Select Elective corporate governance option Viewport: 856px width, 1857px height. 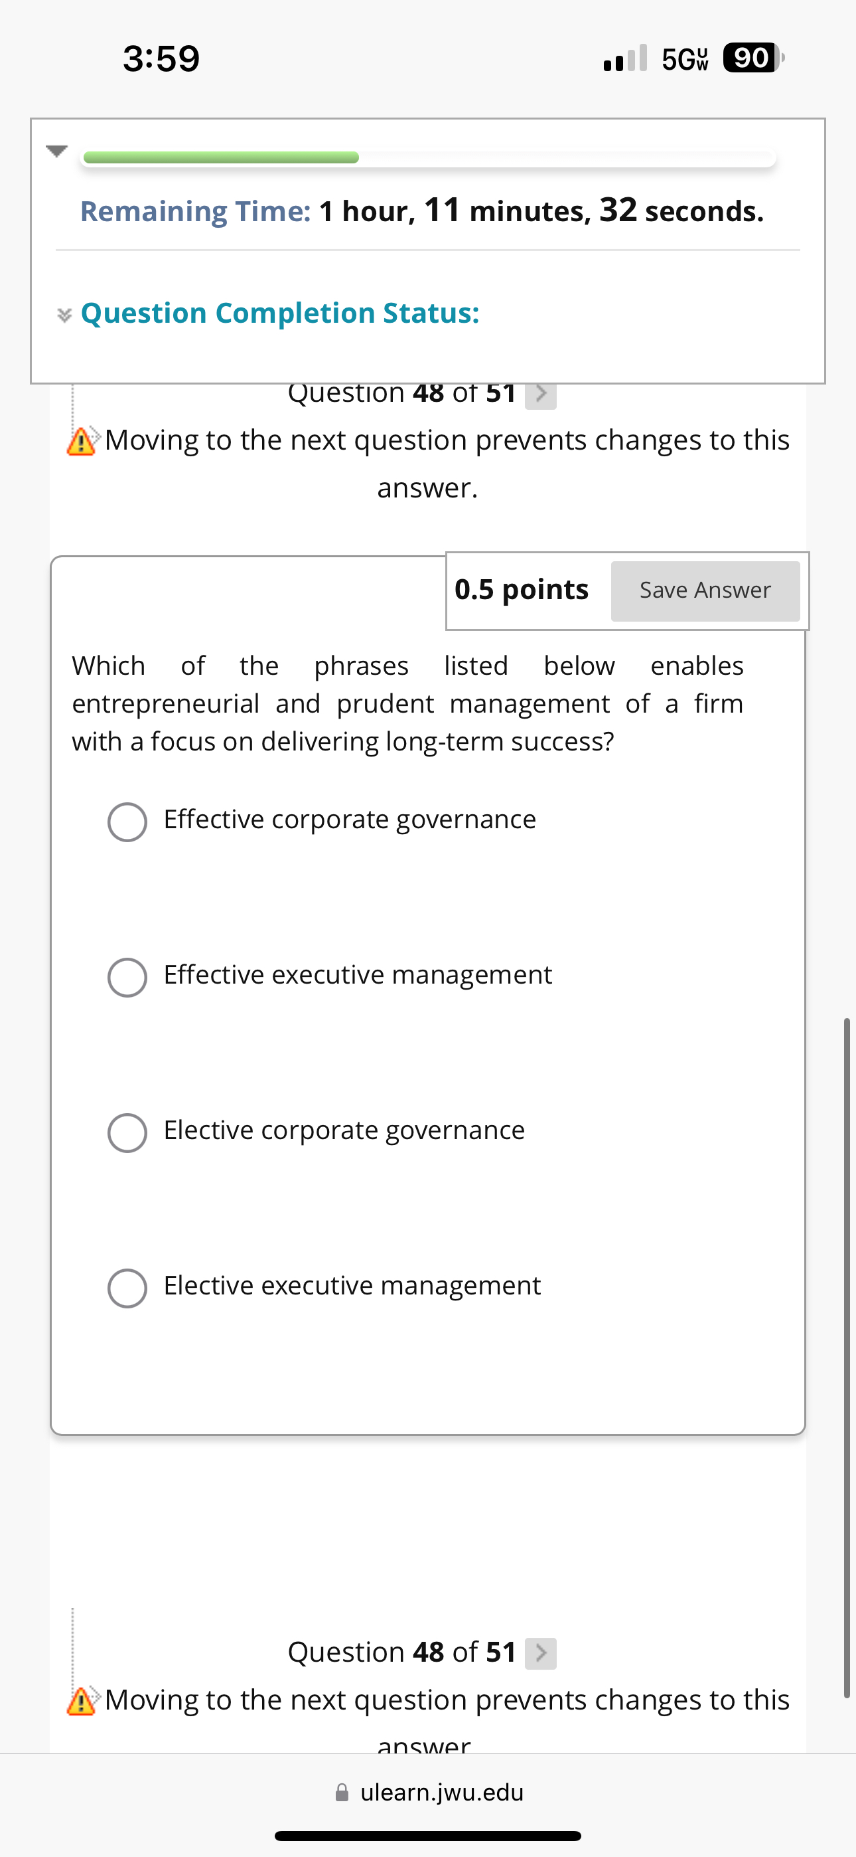pos(127,1132)
